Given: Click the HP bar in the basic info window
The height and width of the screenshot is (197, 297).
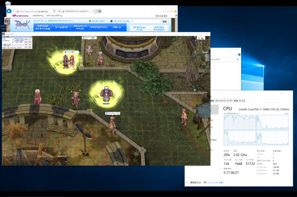Looking at the screenshot, I should pos(19,40).
